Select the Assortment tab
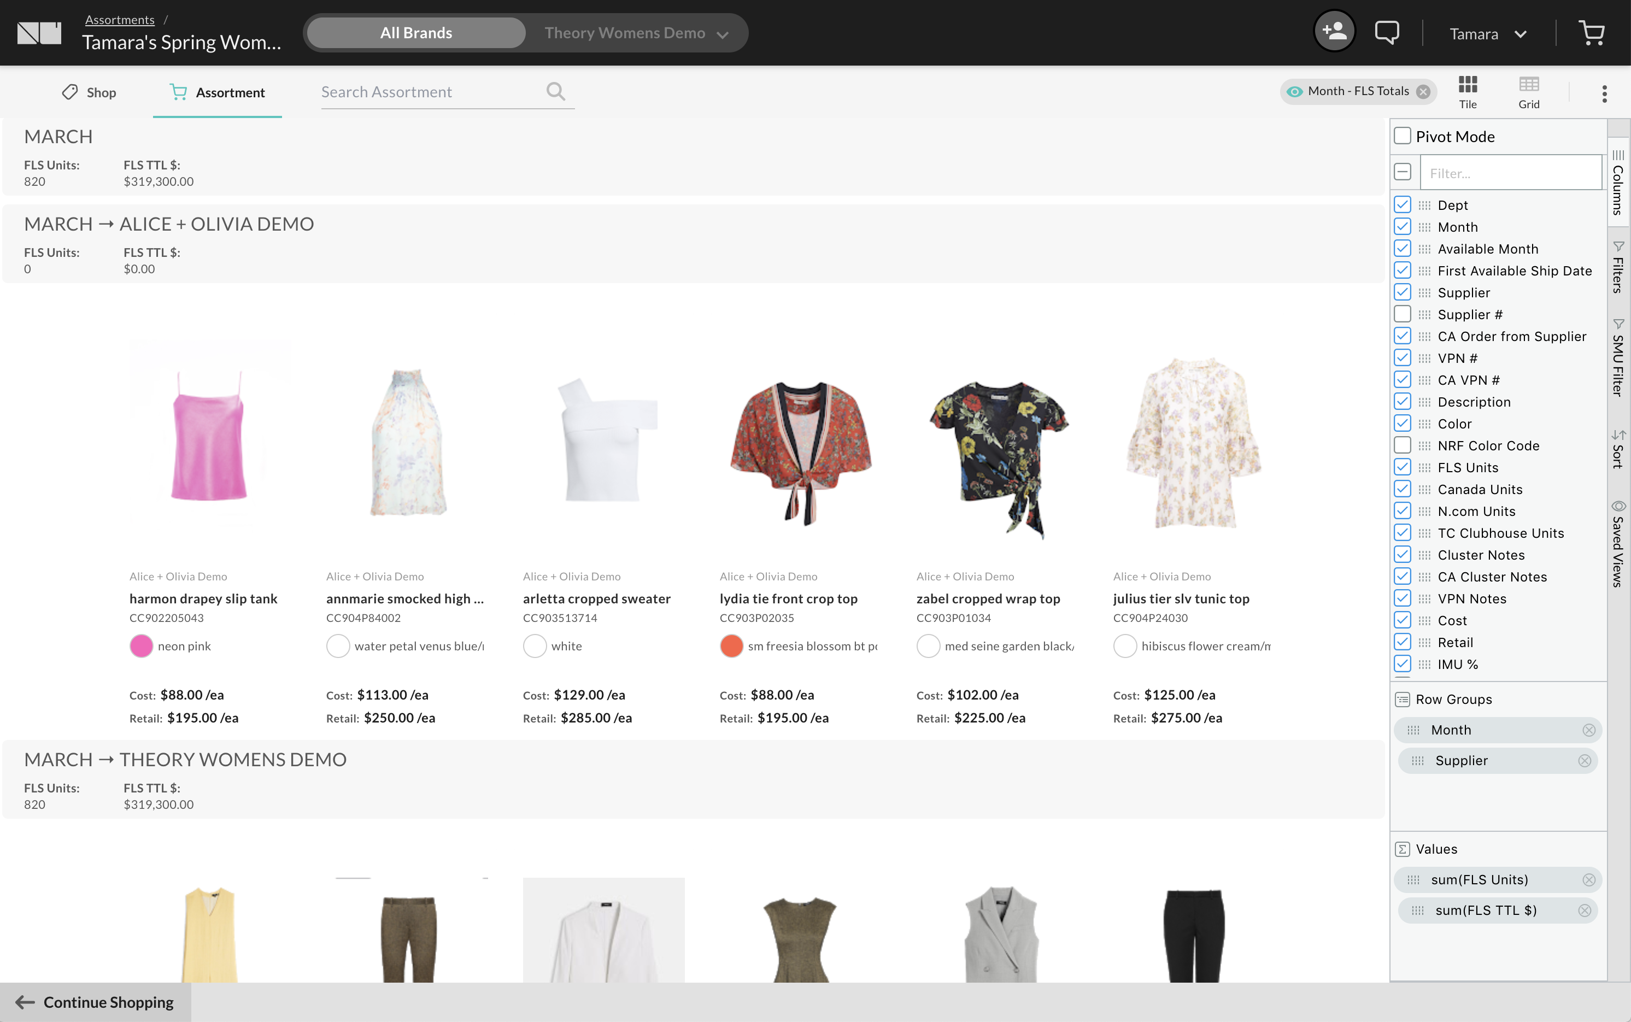This screenshot has height=1022, width=1631. pyautogui.click(x=217, y=92)
